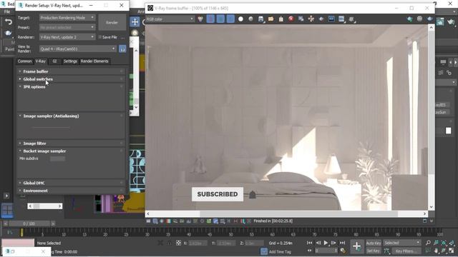Screen dimensions: 458x257
Task: Click the ellipsis button next to Save File
Action: click(x=122, y=37)
